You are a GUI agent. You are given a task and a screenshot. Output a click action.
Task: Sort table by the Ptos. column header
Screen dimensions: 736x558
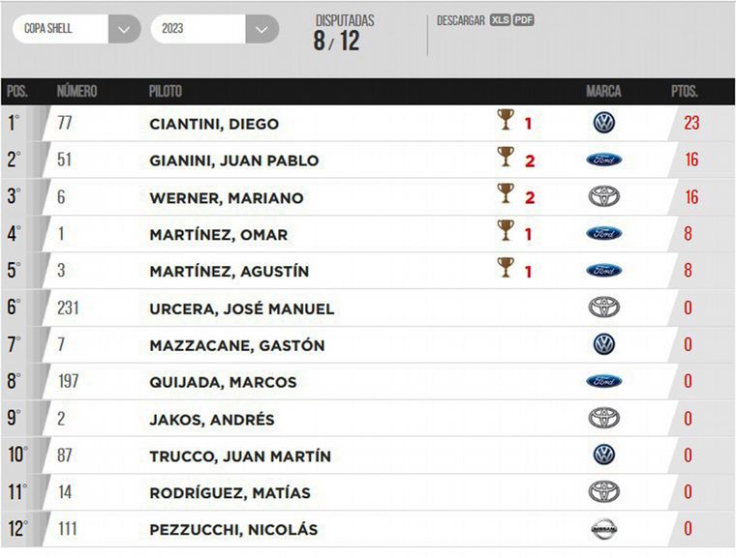point(685,92)
